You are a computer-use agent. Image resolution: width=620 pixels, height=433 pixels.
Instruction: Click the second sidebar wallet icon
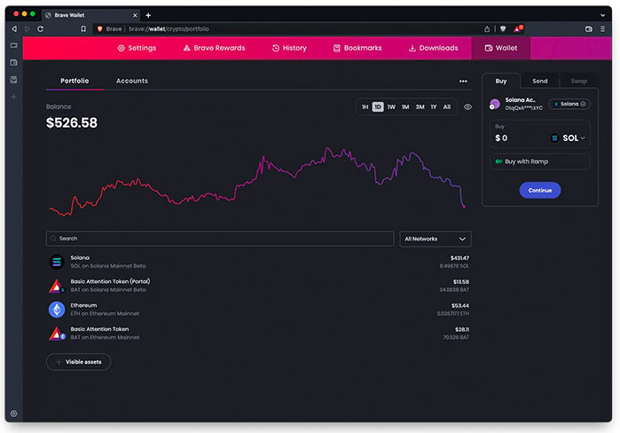click(x=14, y=62)
